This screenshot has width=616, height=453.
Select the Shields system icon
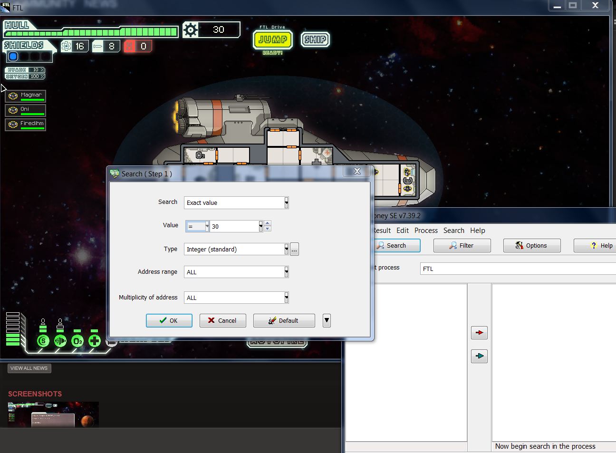43,340
